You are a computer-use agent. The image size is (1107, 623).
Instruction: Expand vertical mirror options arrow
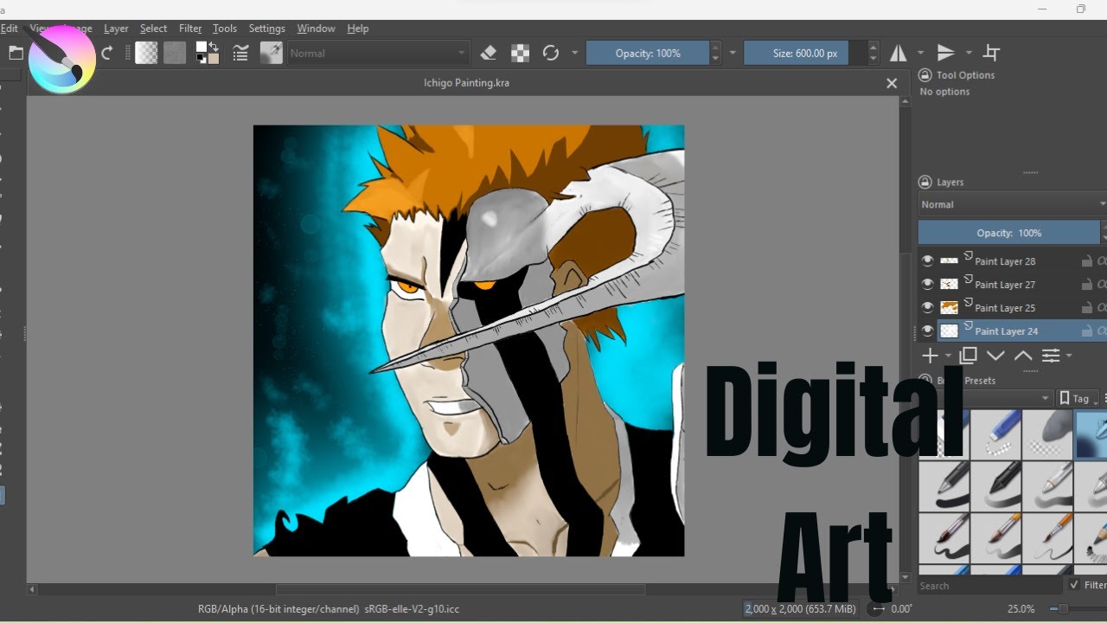[x=969, y=53]
